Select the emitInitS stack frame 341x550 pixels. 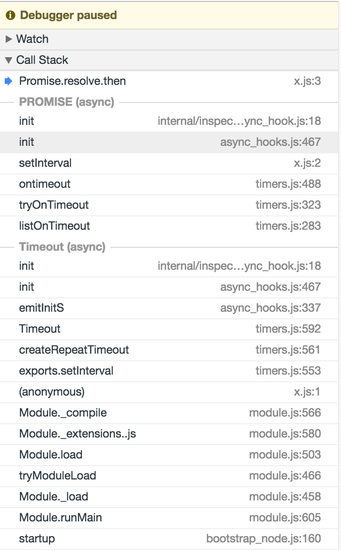(x=169, y=308)
